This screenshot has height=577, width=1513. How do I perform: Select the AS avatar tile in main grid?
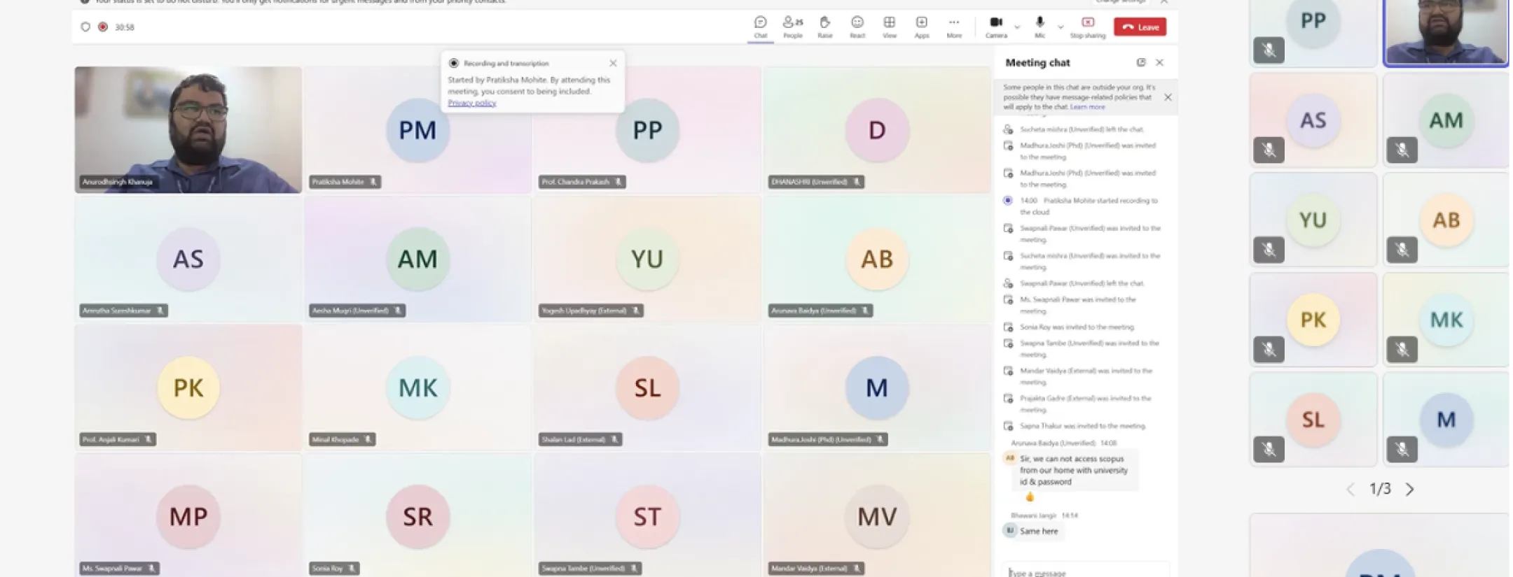tap(188, 259)
